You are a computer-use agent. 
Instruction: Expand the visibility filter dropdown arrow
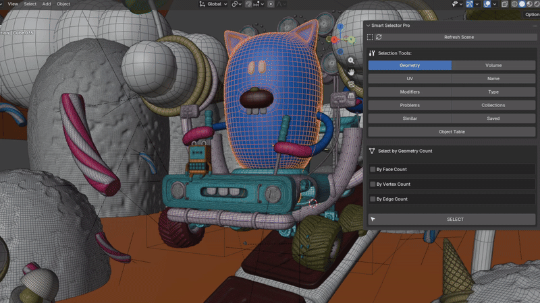tap(461, 4)
